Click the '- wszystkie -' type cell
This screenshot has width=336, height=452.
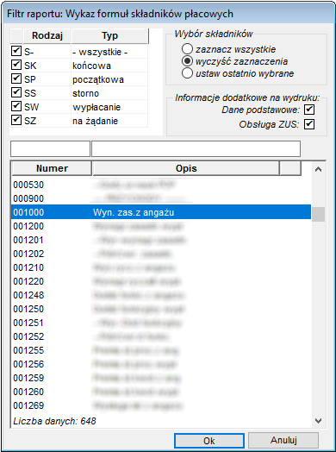coord(109,52)
